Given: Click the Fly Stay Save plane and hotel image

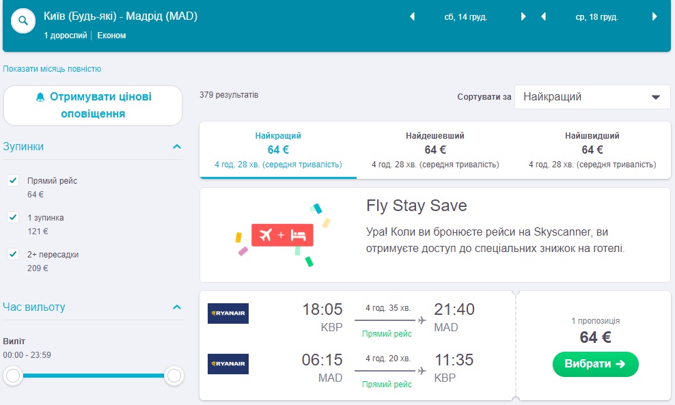Looking at the screenshot, I should (x=283, y=235).
